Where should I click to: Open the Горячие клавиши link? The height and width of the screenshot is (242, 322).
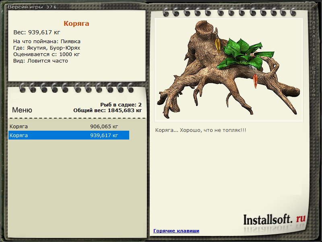pos(176,231)
